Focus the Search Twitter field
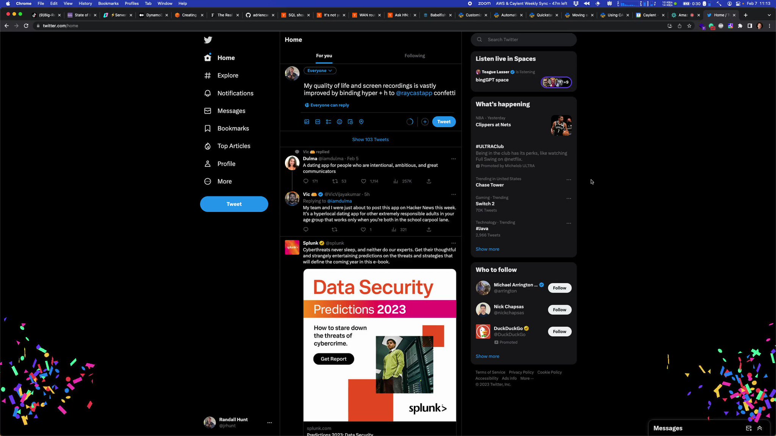The width and height of the screenshot is (776, 436). click(524, 39)
